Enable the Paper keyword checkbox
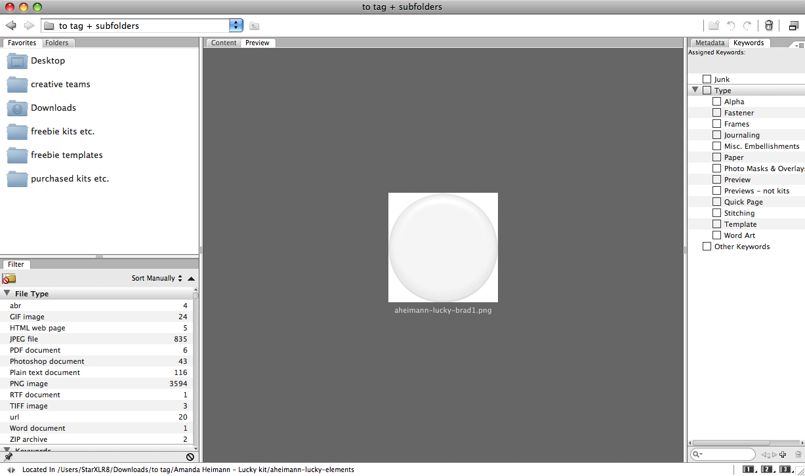 click(716, 157)
